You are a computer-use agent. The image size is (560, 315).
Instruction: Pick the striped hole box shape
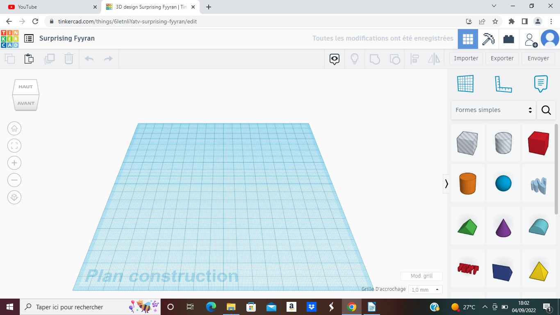[467, 143]
